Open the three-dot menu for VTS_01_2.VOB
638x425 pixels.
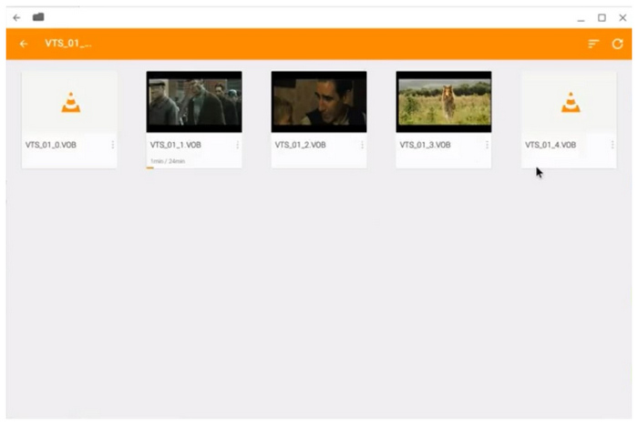coord(363,145)
